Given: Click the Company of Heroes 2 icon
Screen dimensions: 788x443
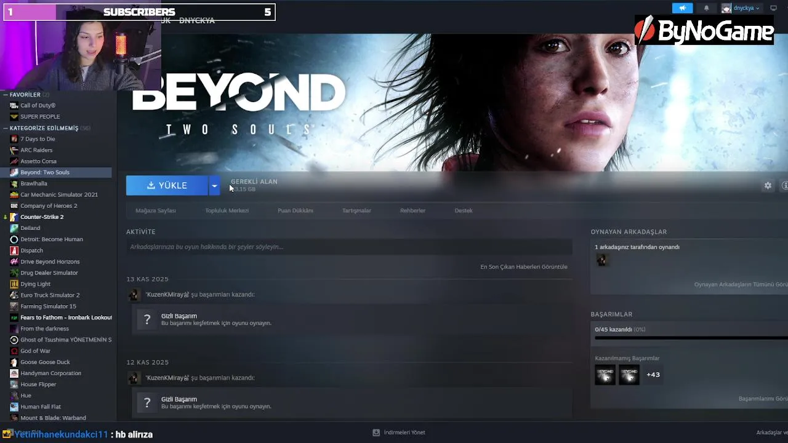Looking at the screenshot, I should tap(14, 206).
